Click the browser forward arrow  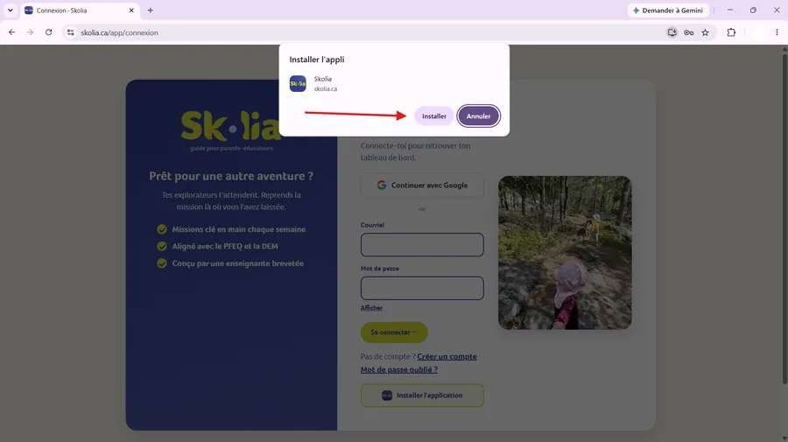30,32
